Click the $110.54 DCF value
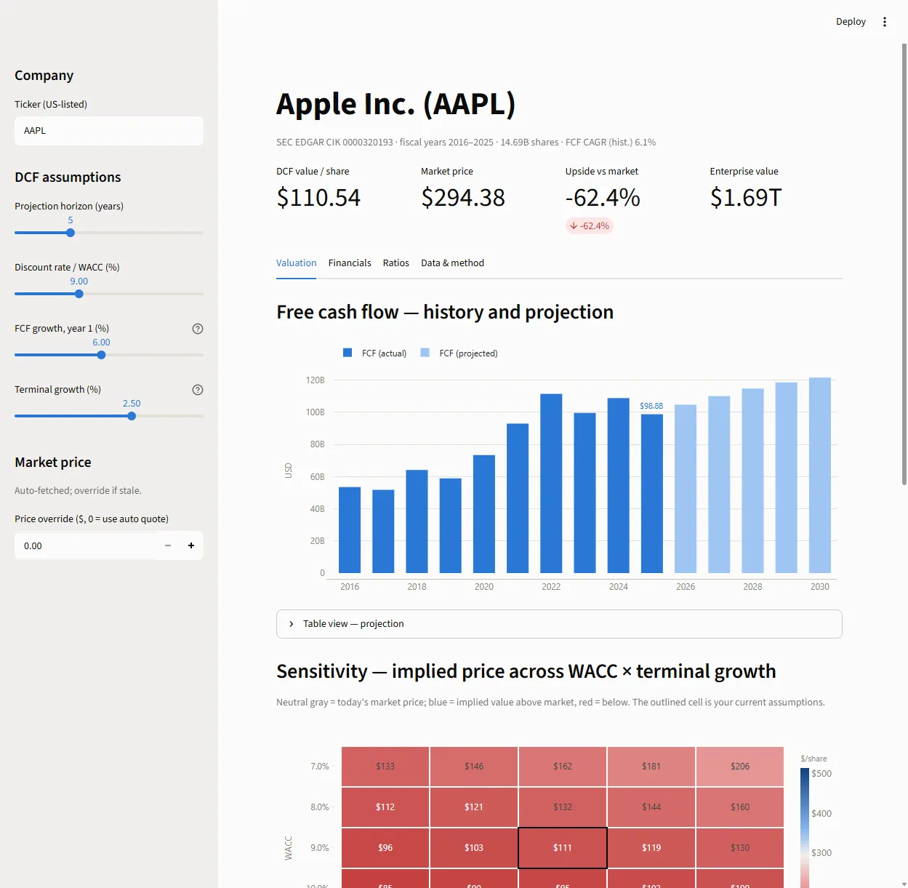 [318, 198]
